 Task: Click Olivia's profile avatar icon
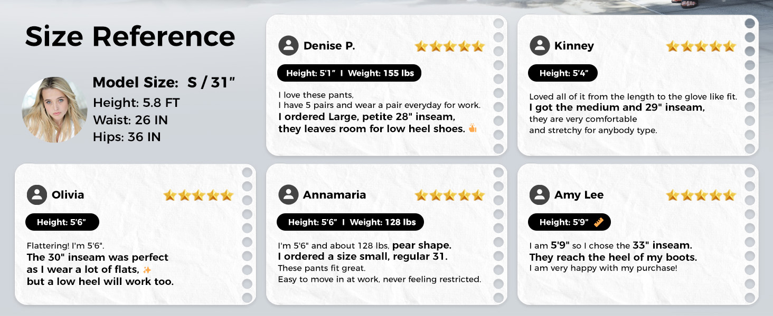point(36,195)
